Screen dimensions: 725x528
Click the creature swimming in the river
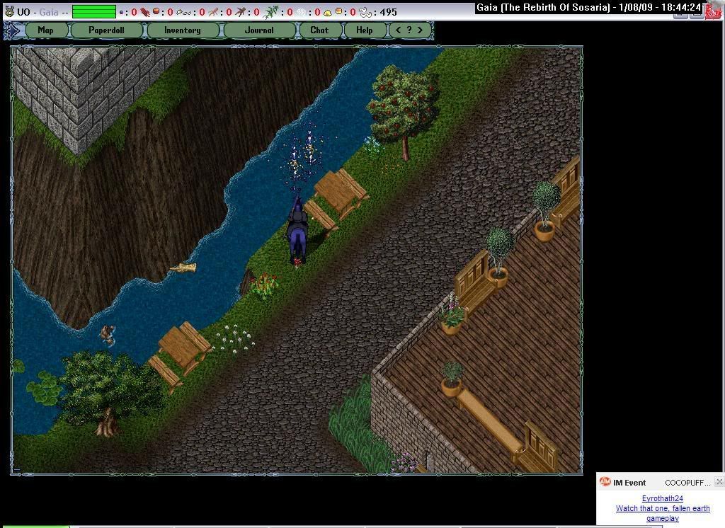click(108, 334)
